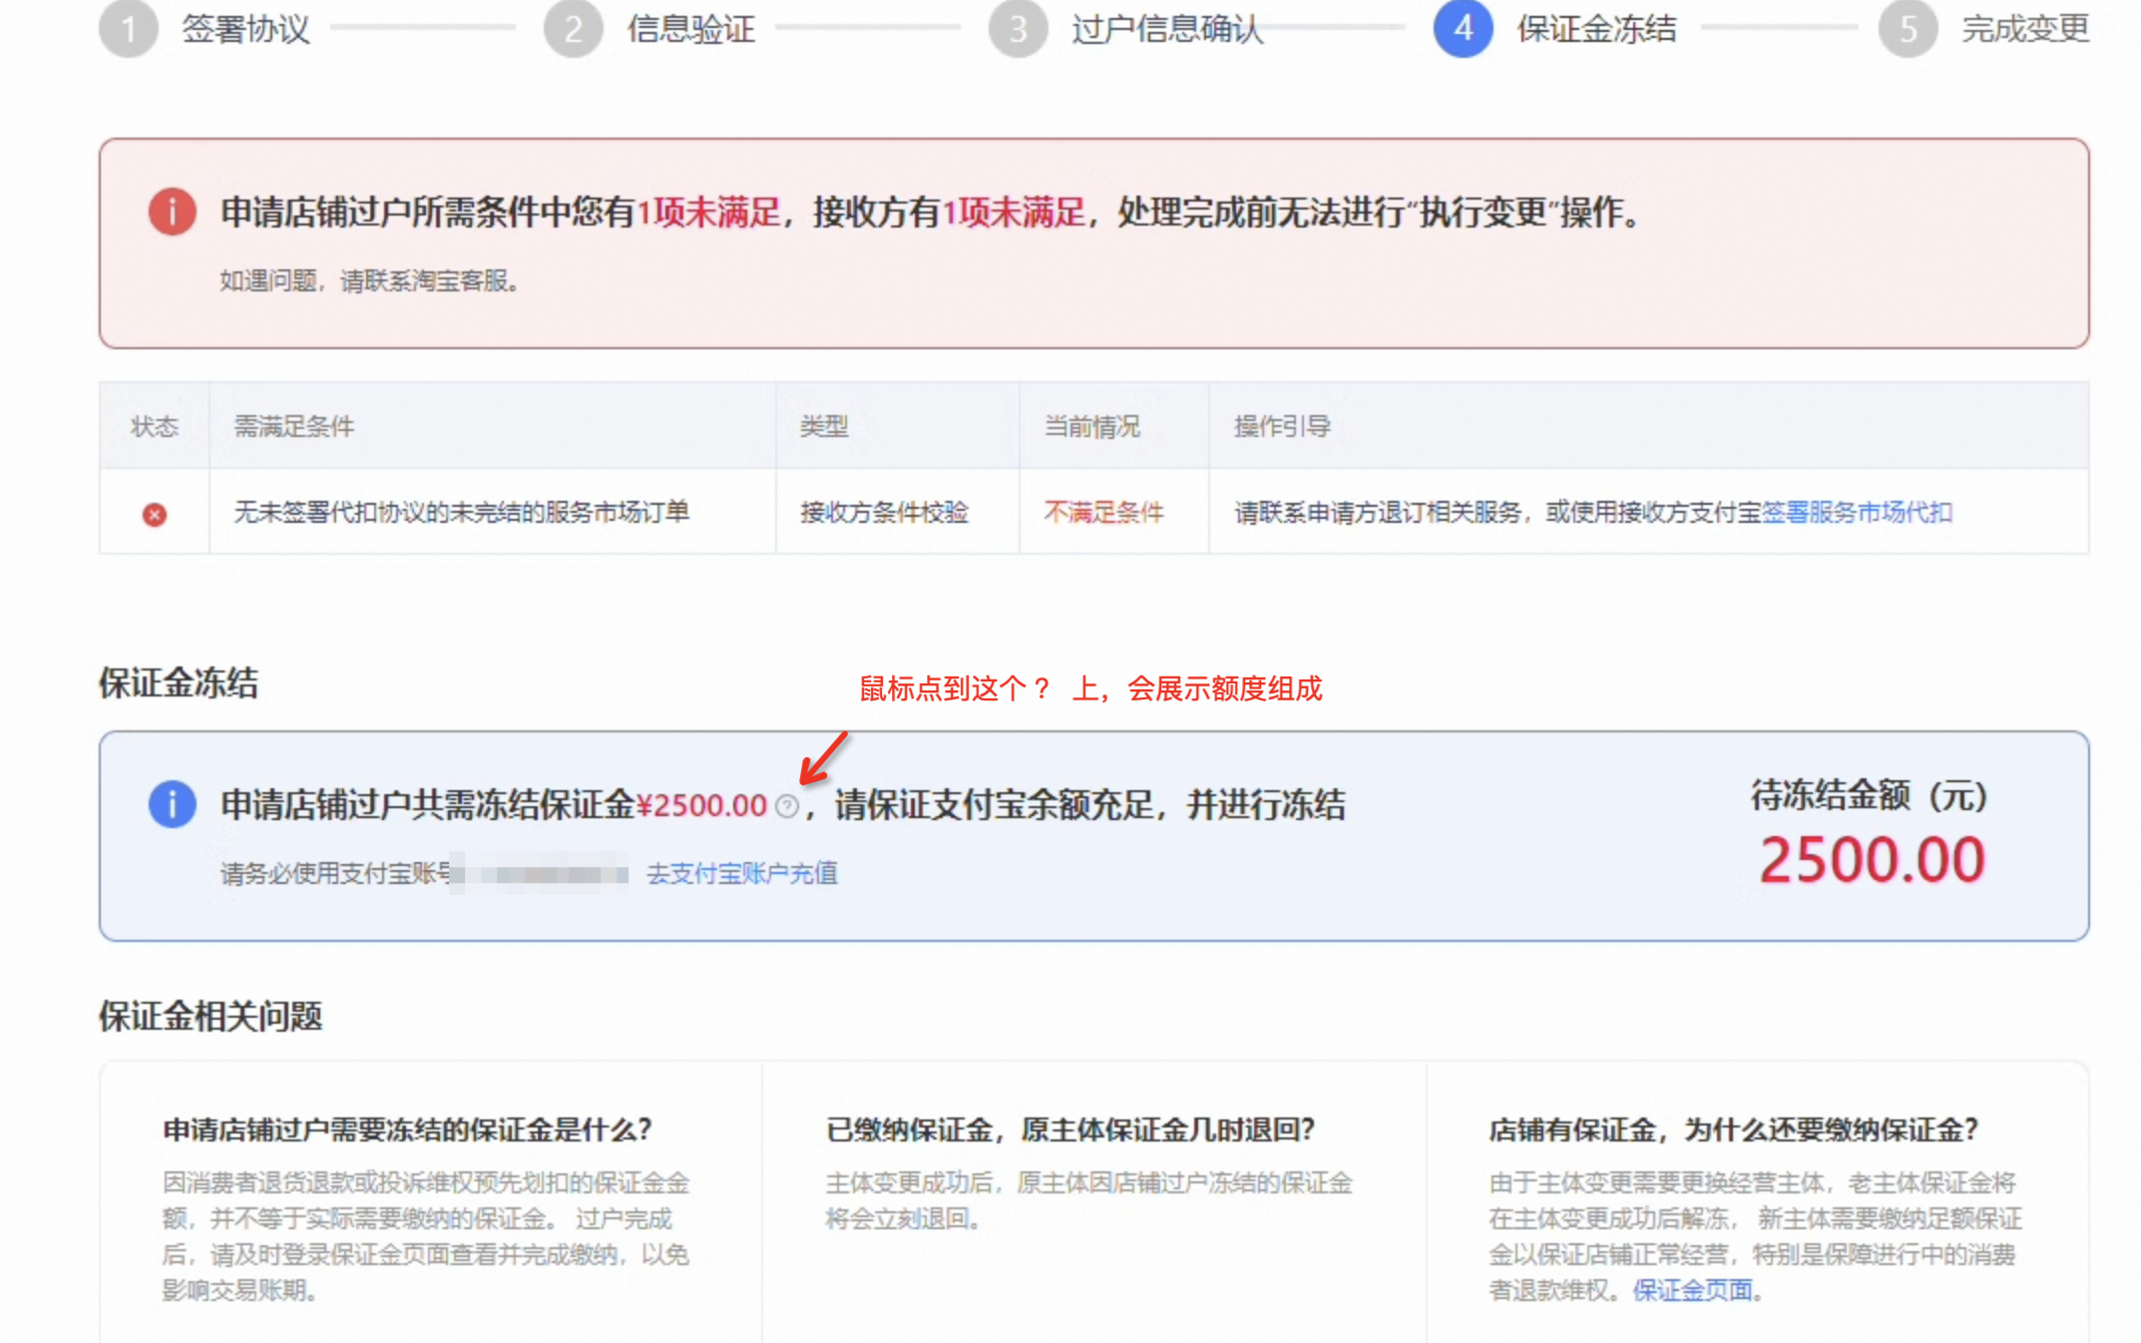Click the 签署协议 step label
Screen dimensions: 2141x1343
[246, 29]
